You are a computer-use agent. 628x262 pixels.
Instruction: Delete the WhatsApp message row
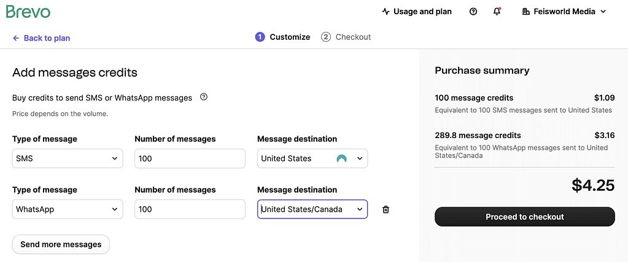click(x=386, y=210)
